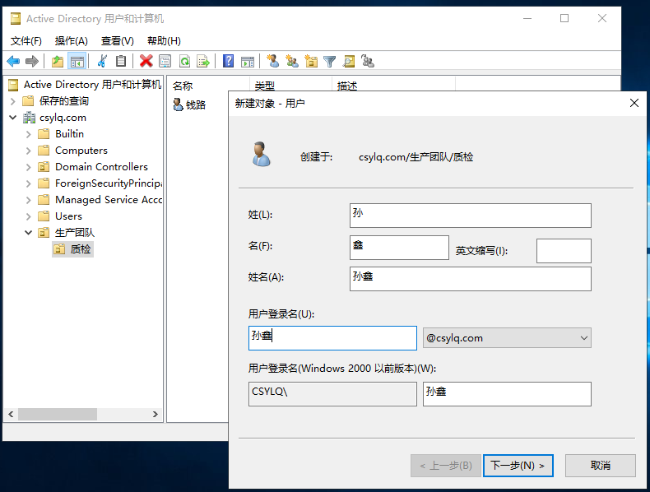The image size is (650, 492).
Task: Toggle the action pane toolbar icon
Action: [248, 62]
